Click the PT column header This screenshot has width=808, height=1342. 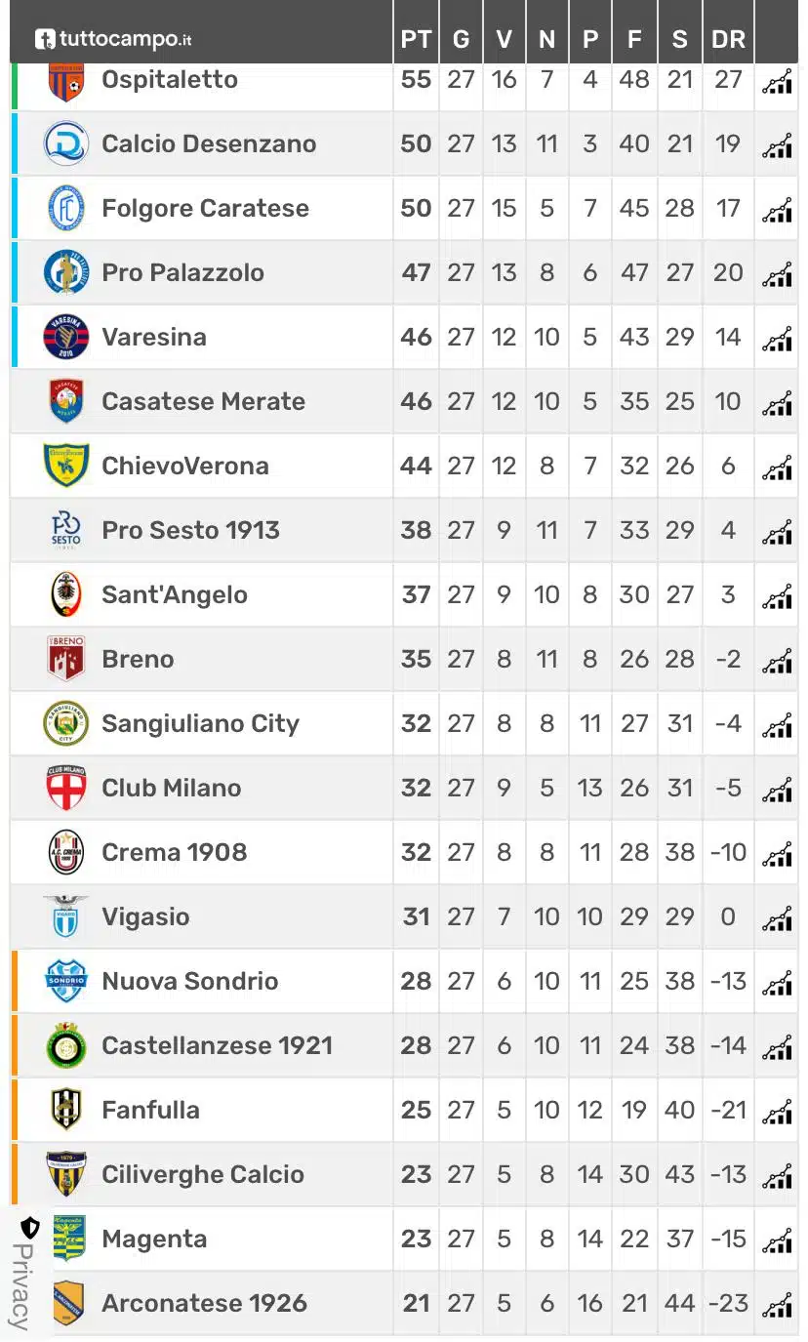coord(416,39)
